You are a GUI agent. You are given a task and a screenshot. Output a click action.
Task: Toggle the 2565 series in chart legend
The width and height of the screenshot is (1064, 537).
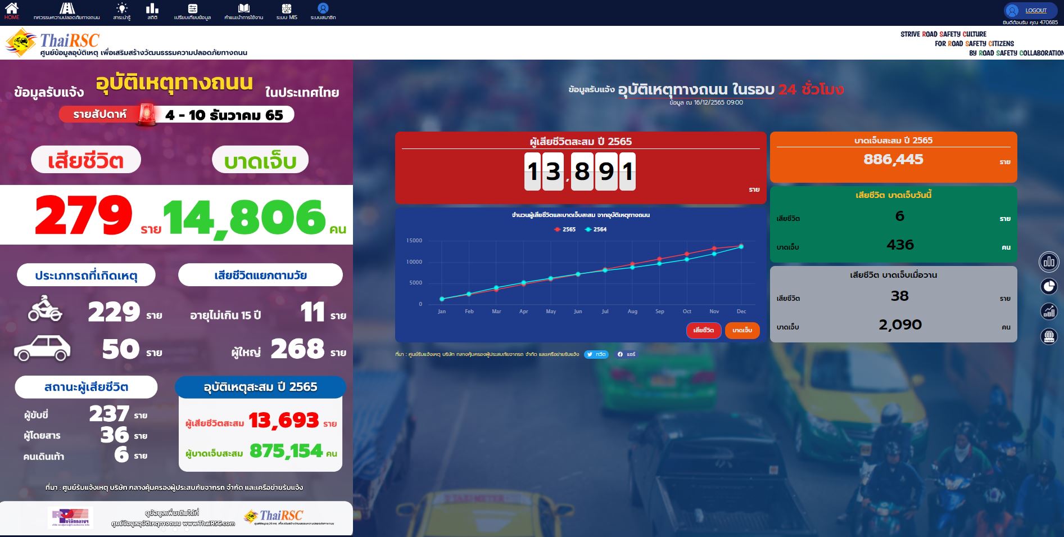565,229
